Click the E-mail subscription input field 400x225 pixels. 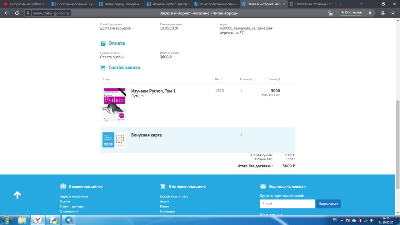click(x=287, y=204)
